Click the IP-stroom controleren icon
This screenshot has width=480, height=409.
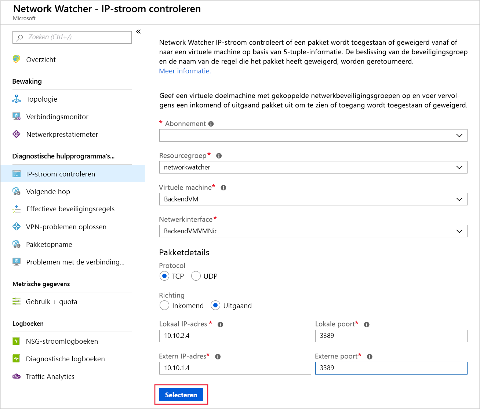17,174
